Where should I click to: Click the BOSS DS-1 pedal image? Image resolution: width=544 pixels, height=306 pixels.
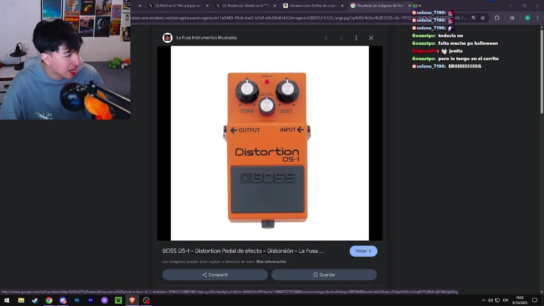[x=270, y=143]
